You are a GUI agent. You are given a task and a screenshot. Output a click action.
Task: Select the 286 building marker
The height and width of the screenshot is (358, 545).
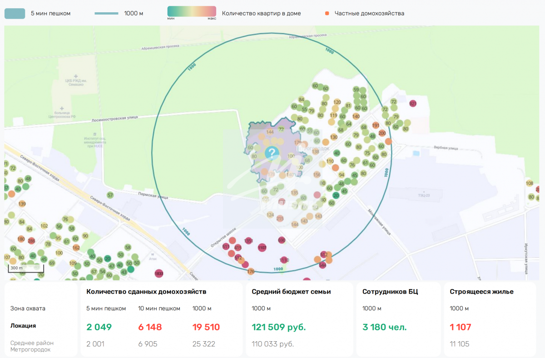31,241
